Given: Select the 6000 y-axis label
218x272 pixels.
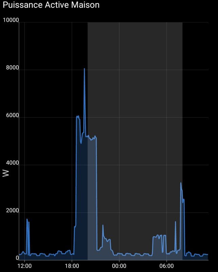Looking at the screenshot, I should (12, 115).
